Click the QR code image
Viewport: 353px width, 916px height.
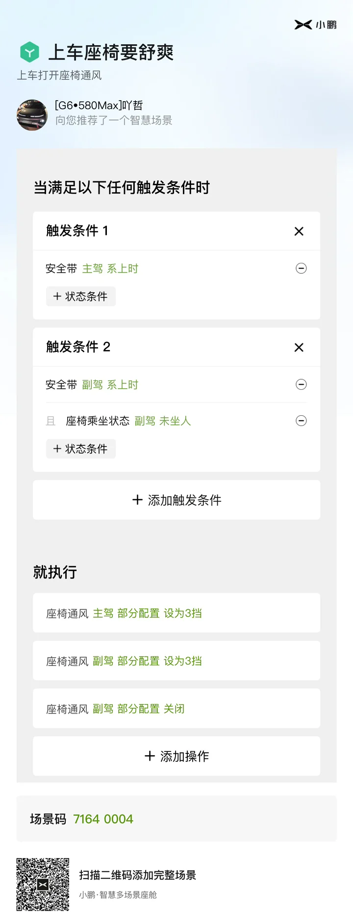point(43,885)
